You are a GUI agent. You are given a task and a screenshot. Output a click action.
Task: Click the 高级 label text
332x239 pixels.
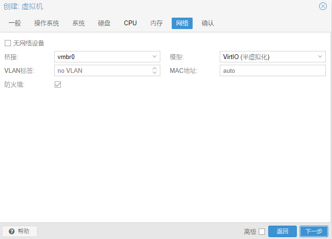point(250,231)
